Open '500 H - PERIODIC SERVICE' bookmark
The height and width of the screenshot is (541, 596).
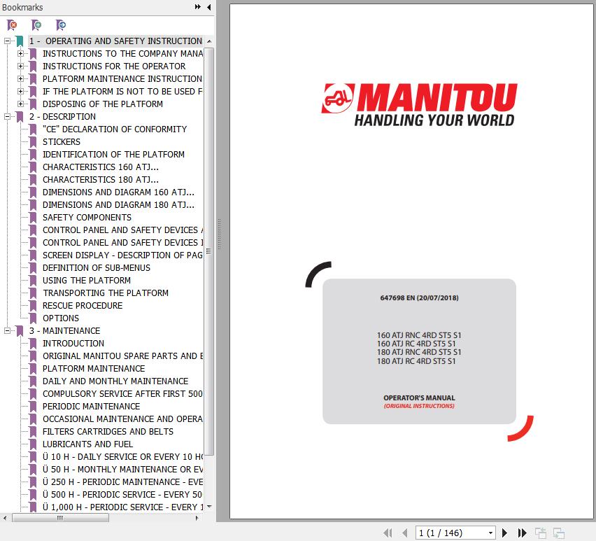pyautogui.click(x=122, y=494)
